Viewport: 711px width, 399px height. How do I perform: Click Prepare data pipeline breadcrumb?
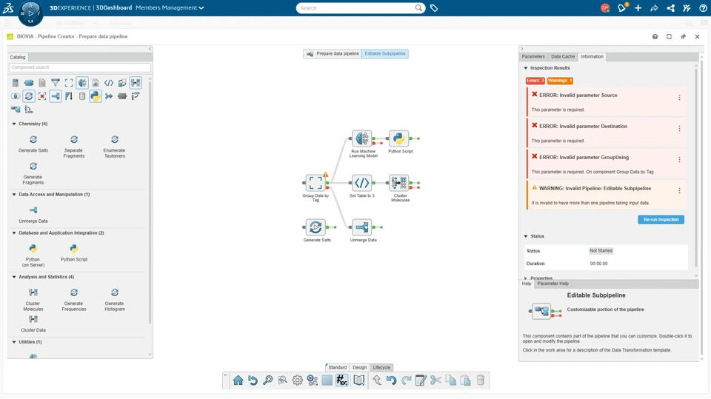click(333, 53)
